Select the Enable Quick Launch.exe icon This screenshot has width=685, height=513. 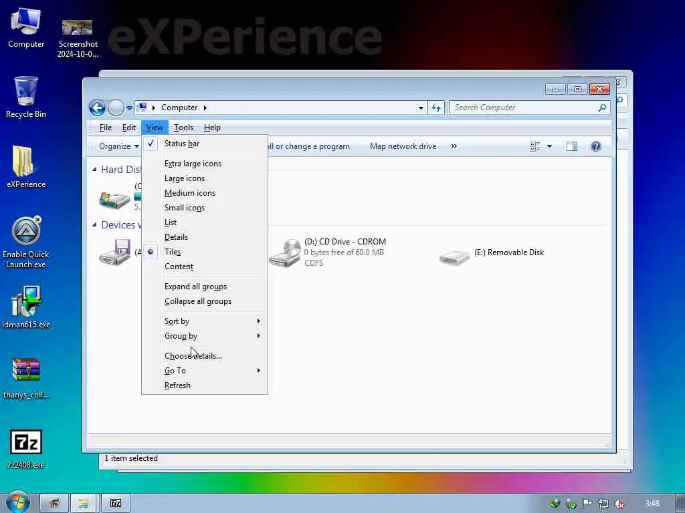click(x=26, y=242)
